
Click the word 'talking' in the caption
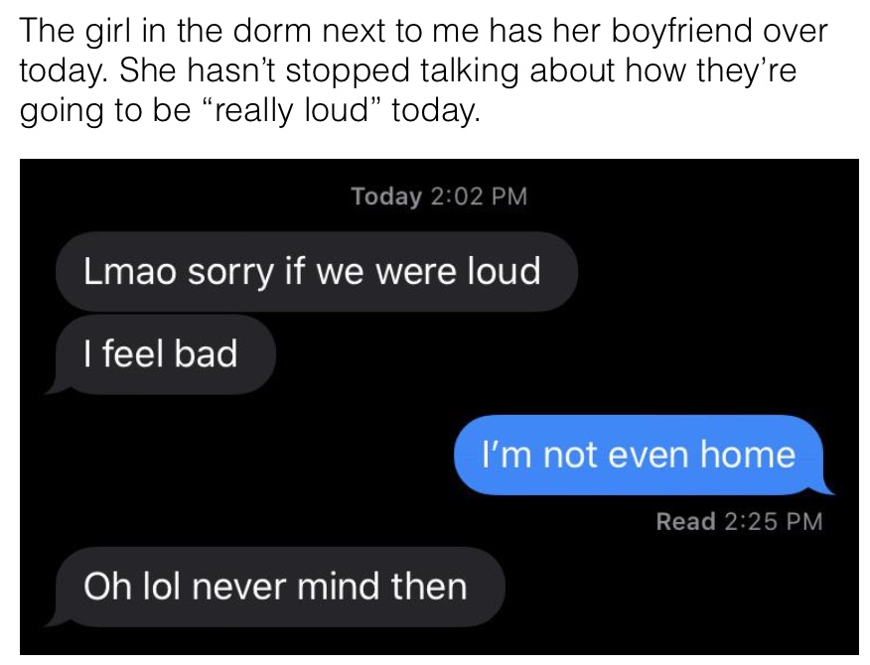[x=470, y=71]
